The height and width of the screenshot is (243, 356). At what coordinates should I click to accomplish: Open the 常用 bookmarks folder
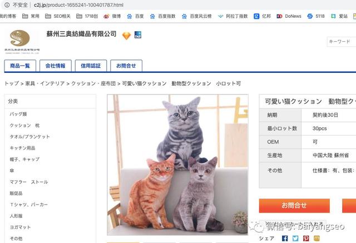point(31,16)
